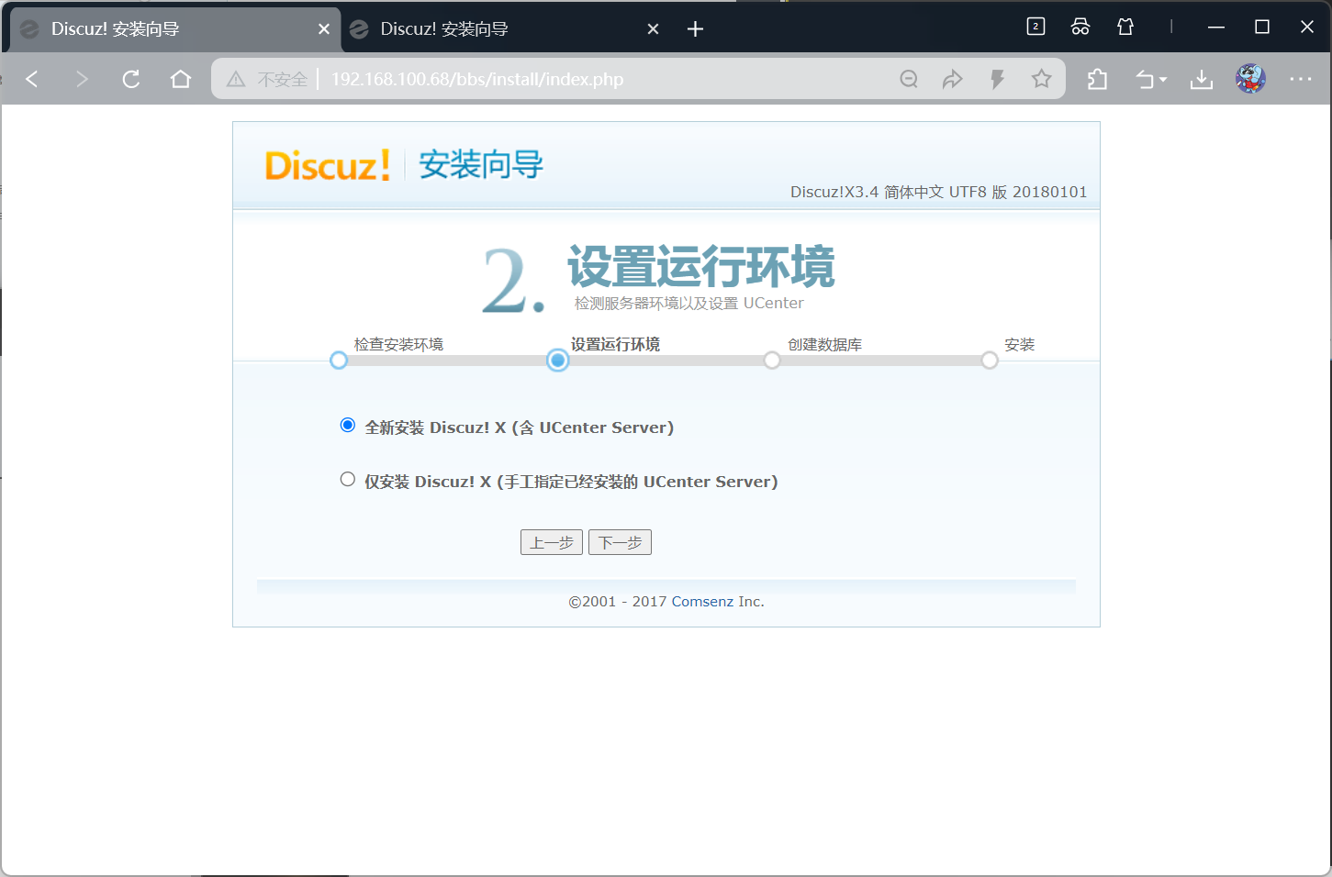Image resolution: width=1332 pixels, height=877 pixels.
Task: Click the zoom-out magnifier icon in address bar
Action: point(909,79)
